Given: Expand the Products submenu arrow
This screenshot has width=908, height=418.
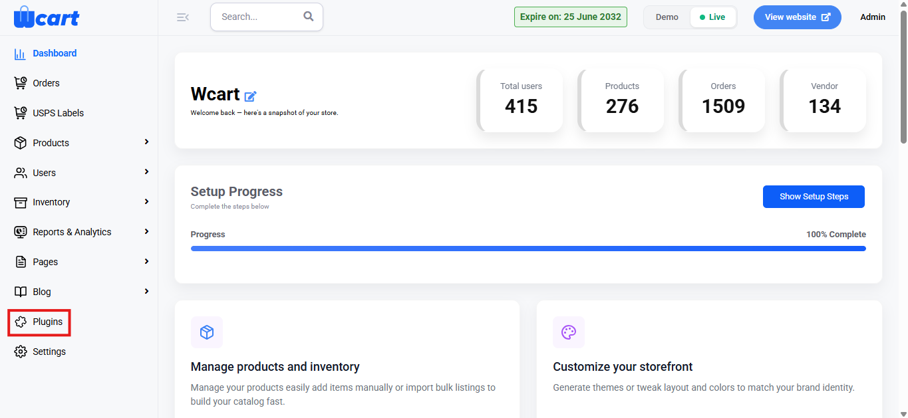Looking at the screenshot, I should (x=146, y=142).
